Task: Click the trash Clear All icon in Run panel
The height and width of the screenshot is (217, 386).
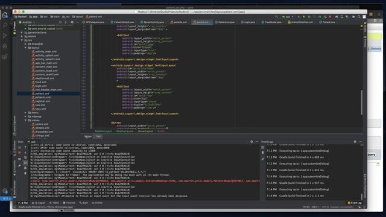Action: (25, 173)
